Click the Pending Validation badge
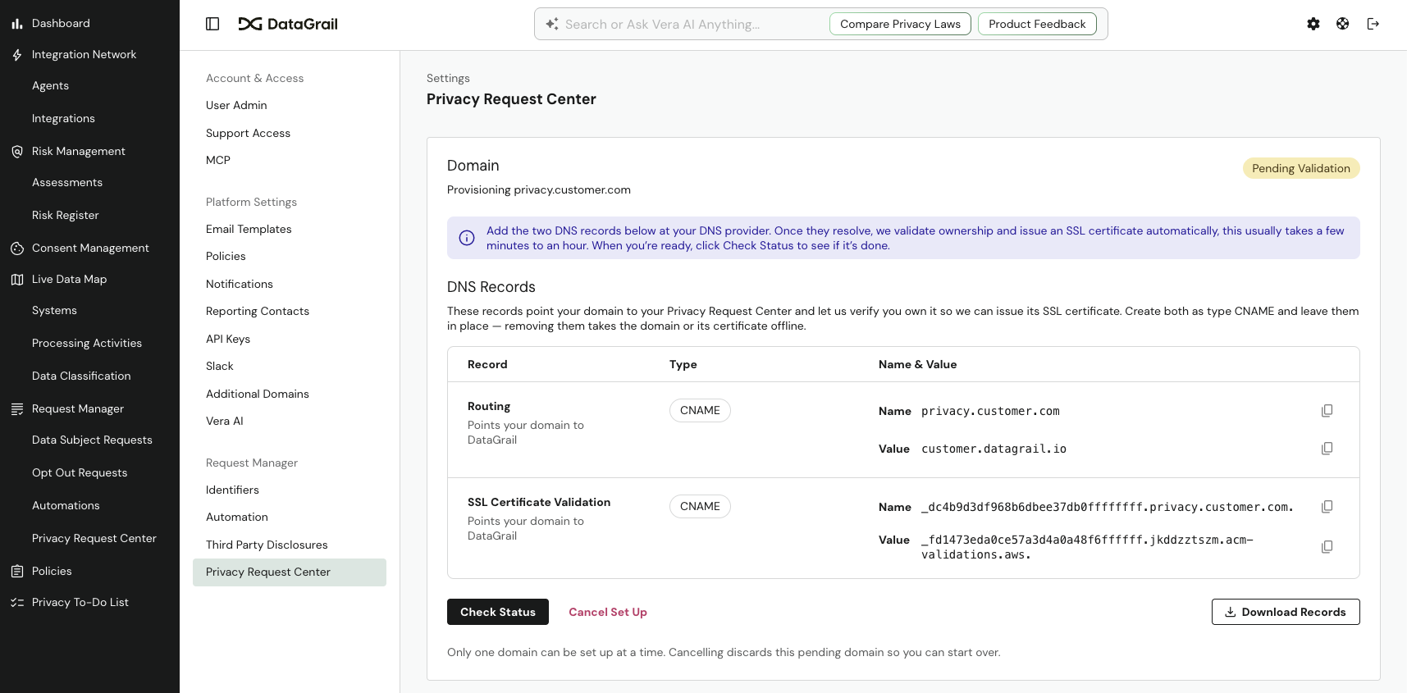Viewport: 1407px width, 693px height. tap(1301, 168)
